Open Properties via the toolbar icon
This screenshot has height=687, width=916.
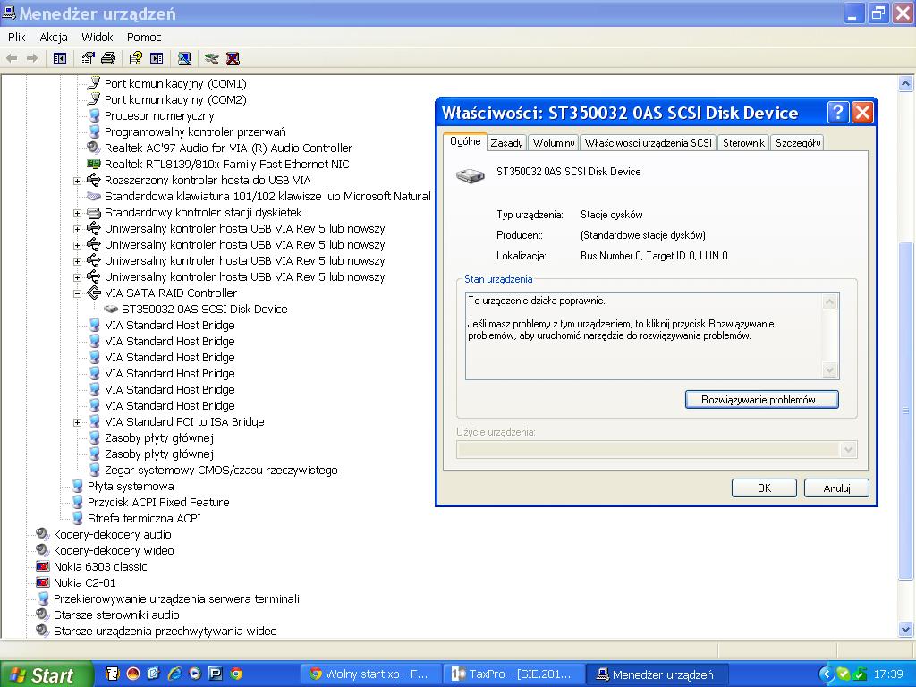click(x=87, y=58)
